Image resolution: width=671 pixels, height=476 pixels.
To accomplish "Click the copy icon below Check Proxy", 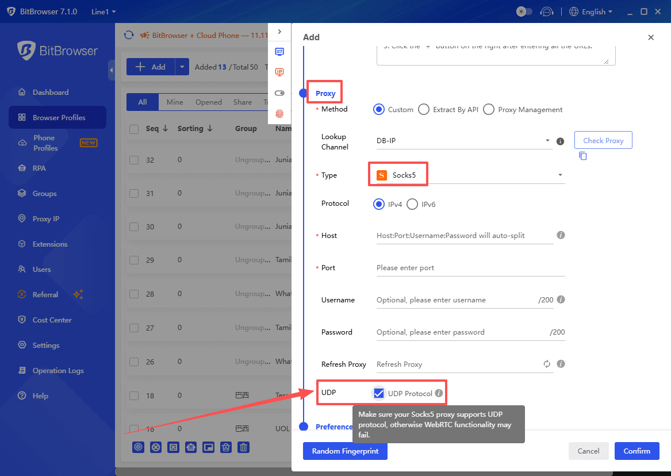I will [582, 155].
